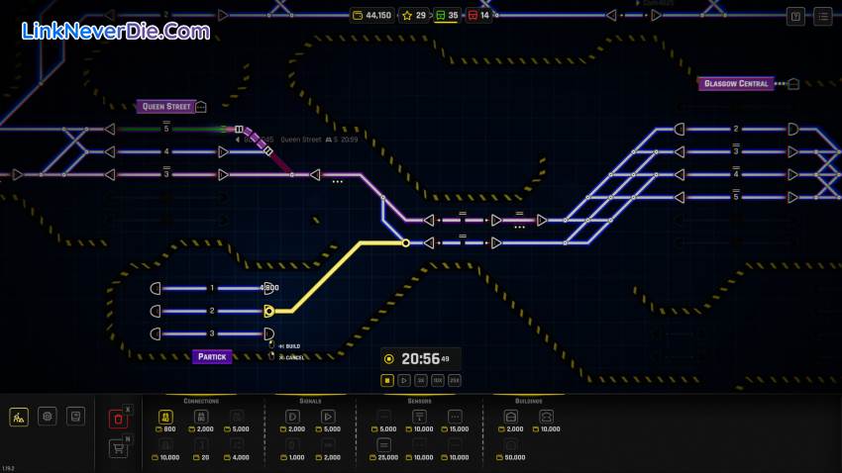
Task: Click the red delete trash icon
Action: coord(118,419)
